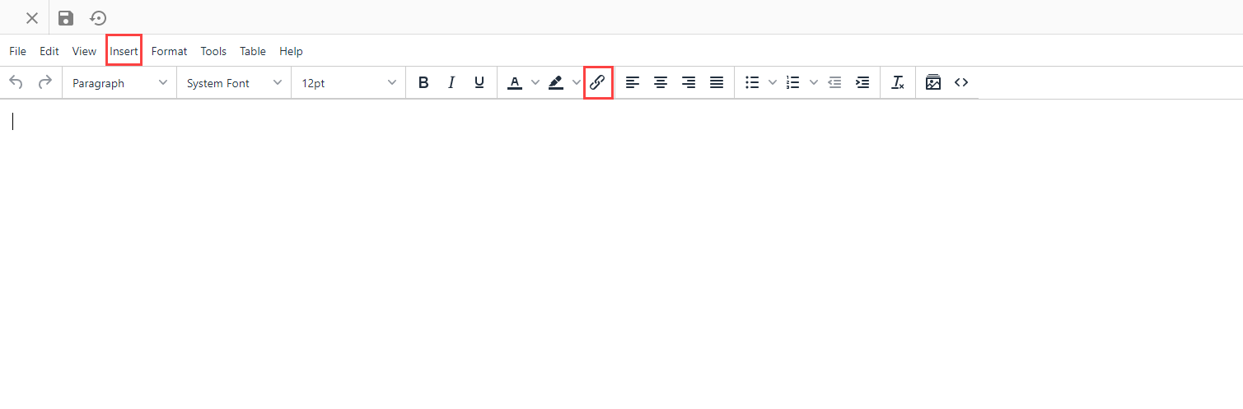Apply the background highlight color

click(556, 82)
